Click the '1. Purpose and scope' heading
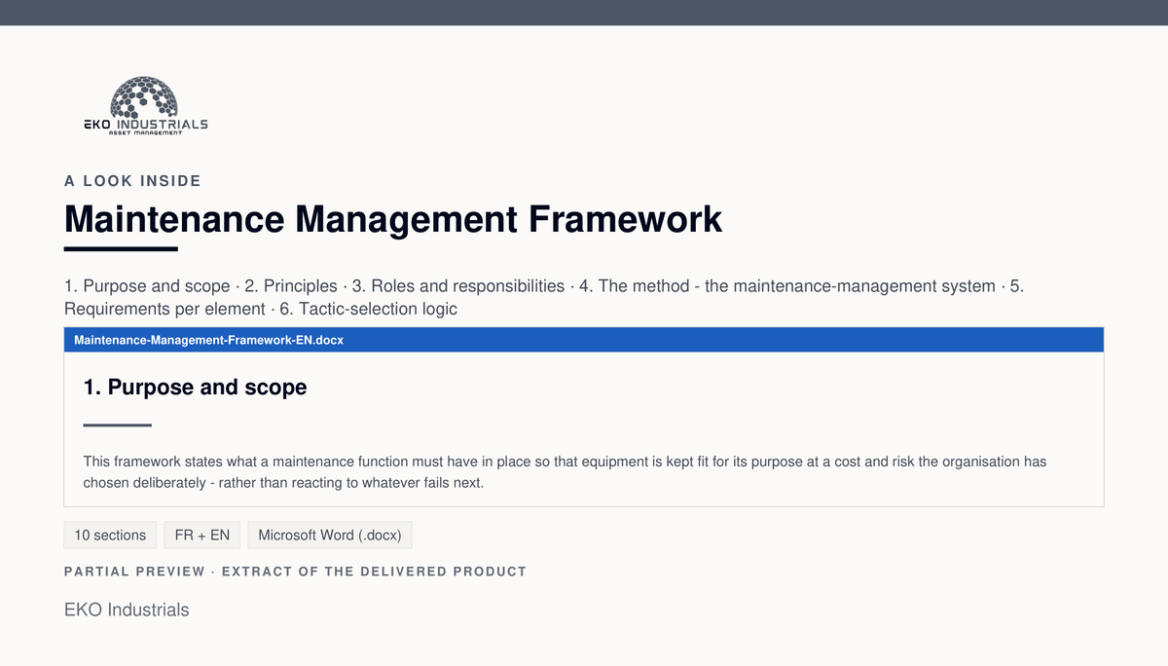The height and width of the screenshot is (666, 1168). click(196, 388)
